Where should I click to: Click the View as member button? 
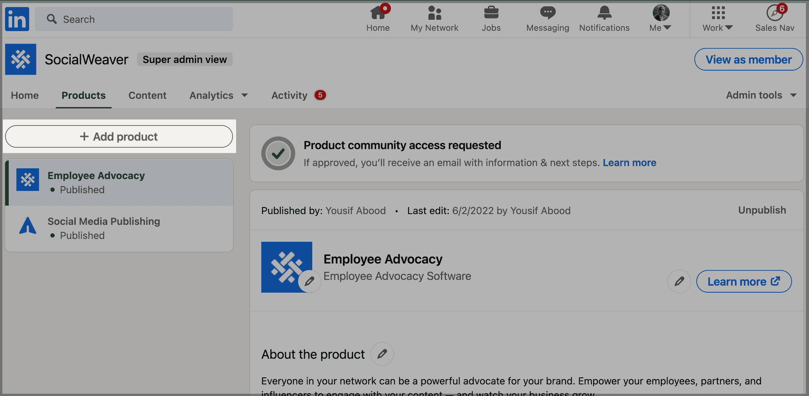click(748, 59)
